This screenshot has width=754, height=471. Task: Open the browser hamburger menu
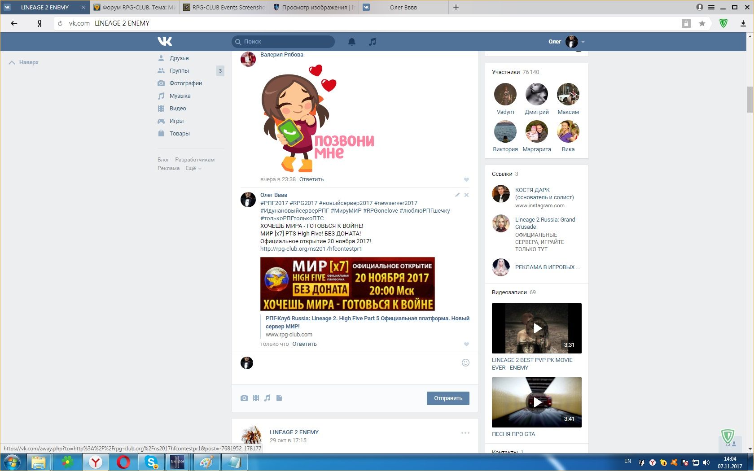click(711, 7)
